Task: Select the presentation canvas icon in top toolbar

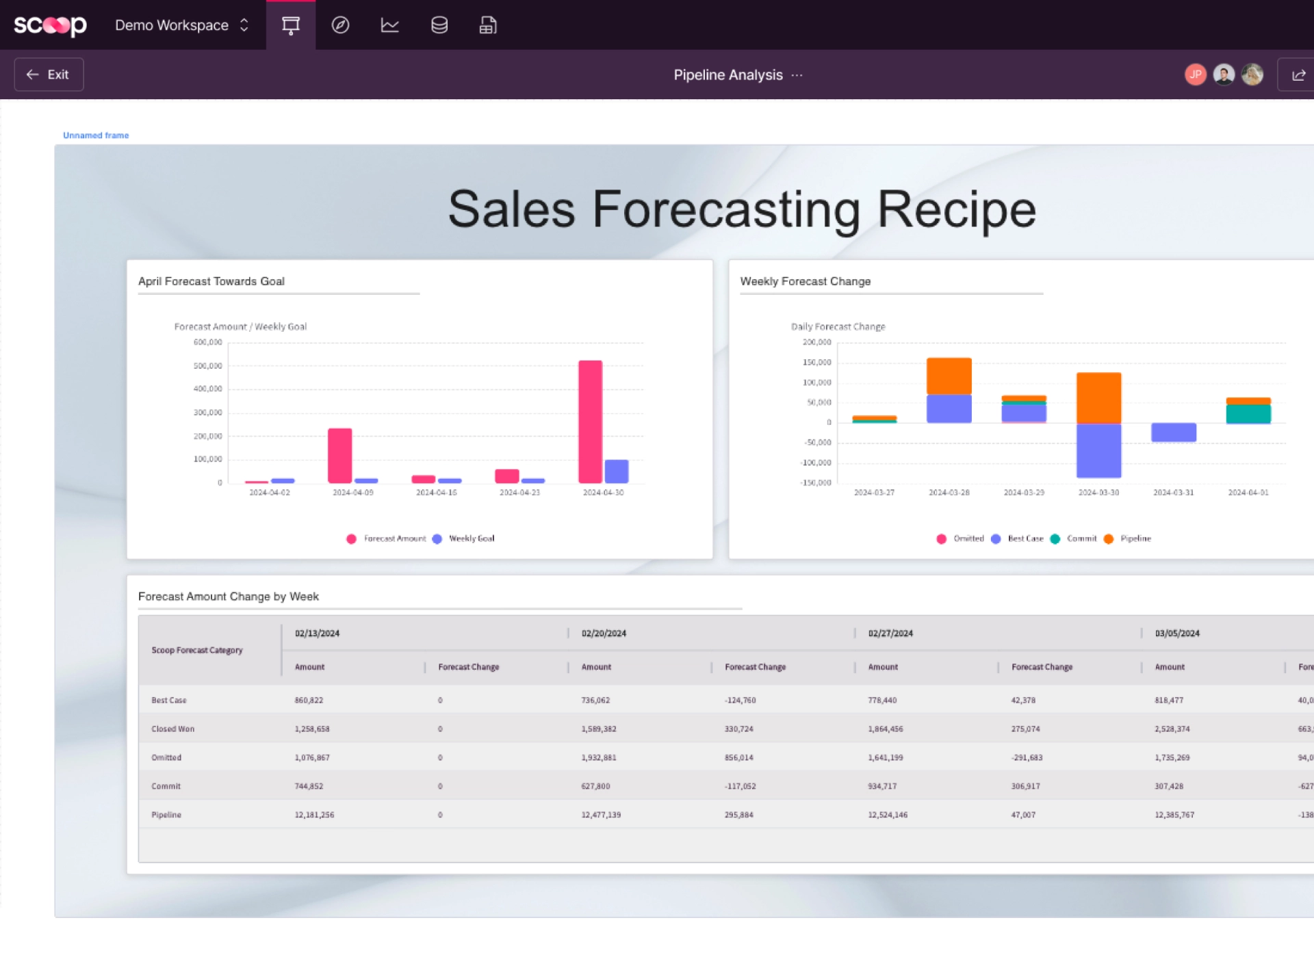Action: [x=290, y=25]
